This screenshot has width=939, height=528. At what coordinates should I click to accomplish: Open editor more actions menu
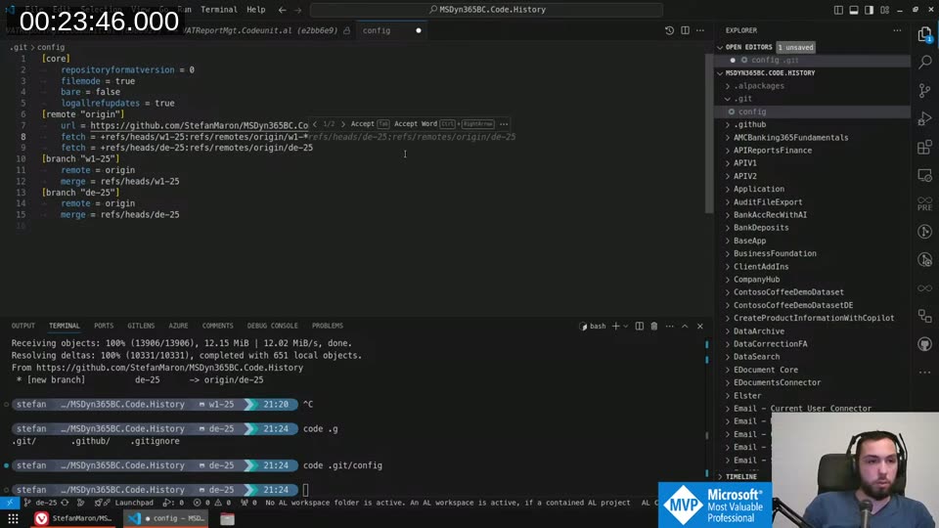[x=700, y=30]
